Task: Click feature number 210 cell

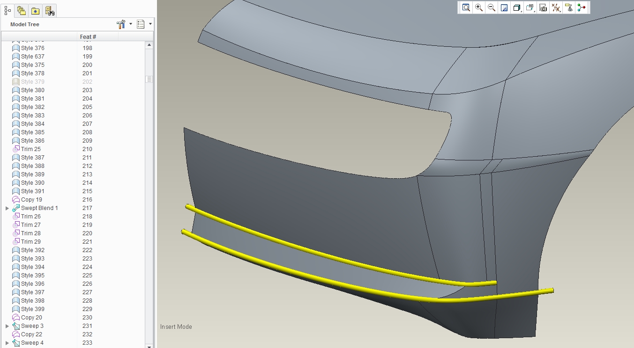Action: point(87,149)
